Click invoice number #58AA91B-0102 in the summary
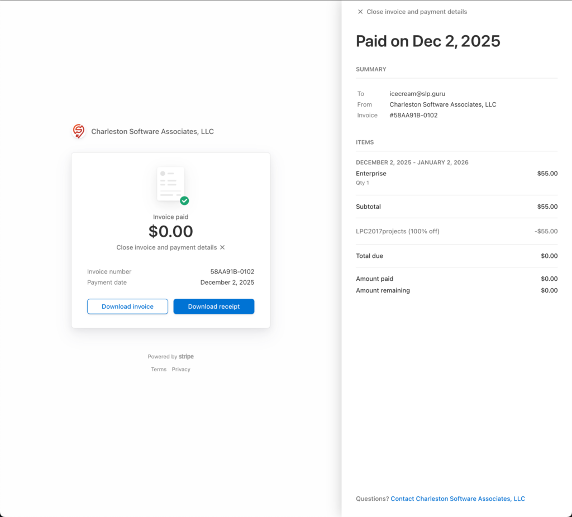572x517 pixels. [413, 116]
